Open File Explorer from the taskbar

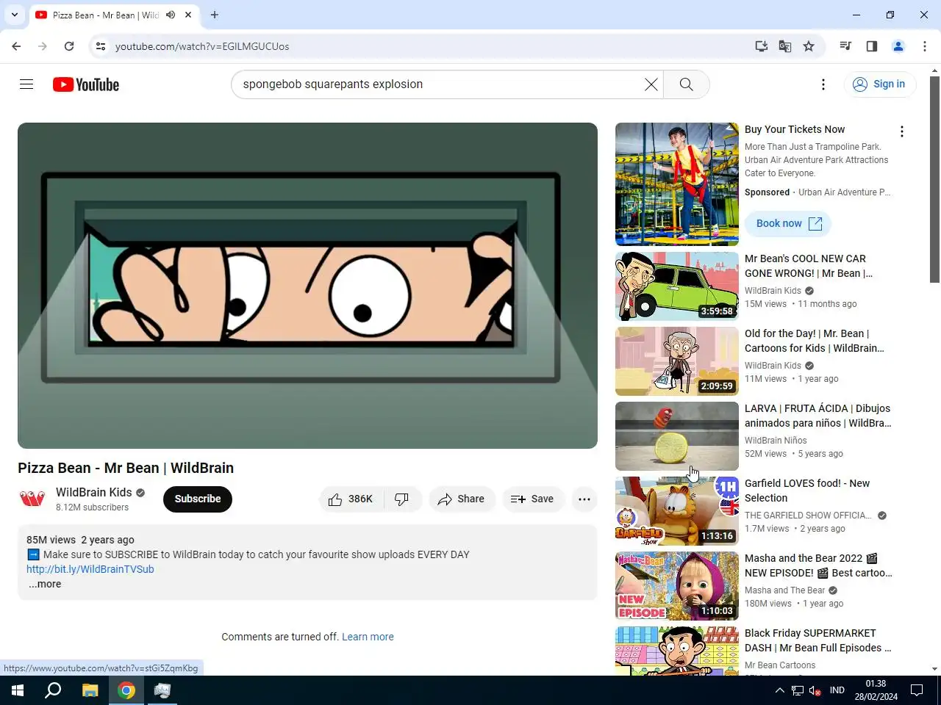tap(90, 690)
